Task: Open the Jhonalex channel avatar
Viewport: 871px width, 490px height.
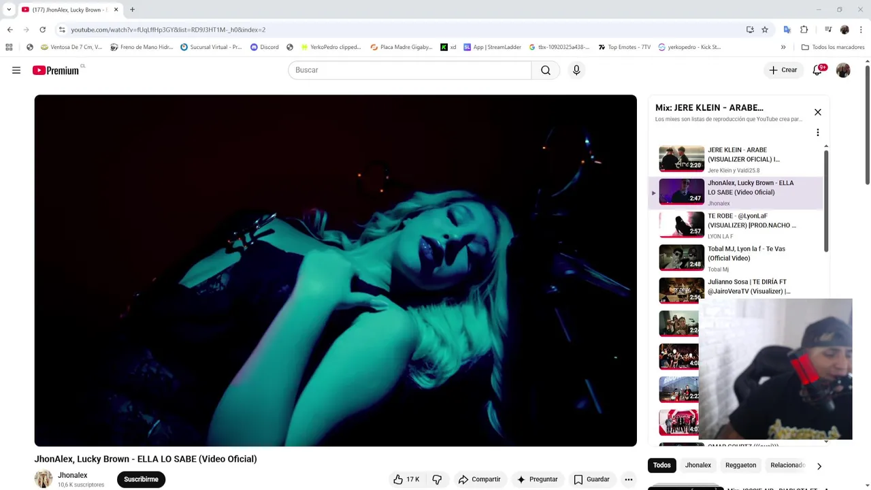Action: 44,479
